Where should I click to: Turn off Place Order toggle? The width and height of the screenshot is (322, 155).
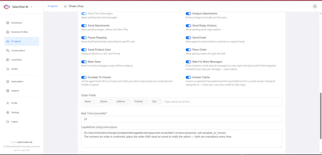click(188, 50)
